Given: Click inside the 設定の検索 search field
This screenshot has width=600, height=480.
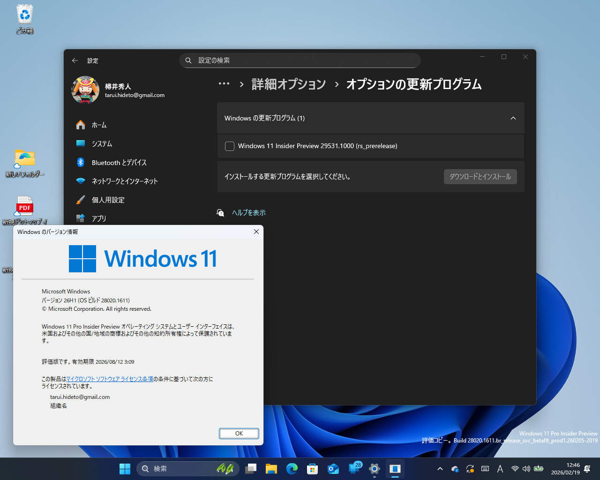Looking at the screenshot, I should click(x=300, y=60).
